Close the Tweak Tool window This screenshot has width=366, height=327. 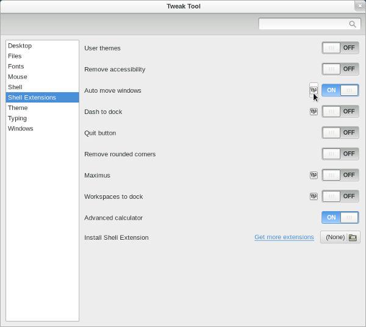(x=360, y=6)
